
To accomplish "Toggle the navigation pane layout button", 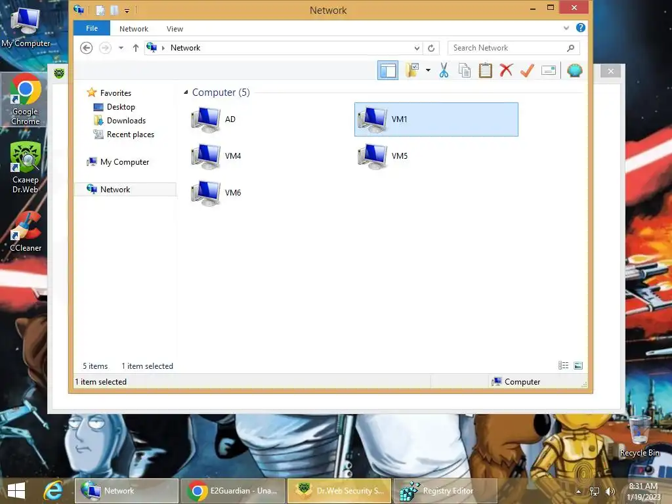I will point(387,70).
